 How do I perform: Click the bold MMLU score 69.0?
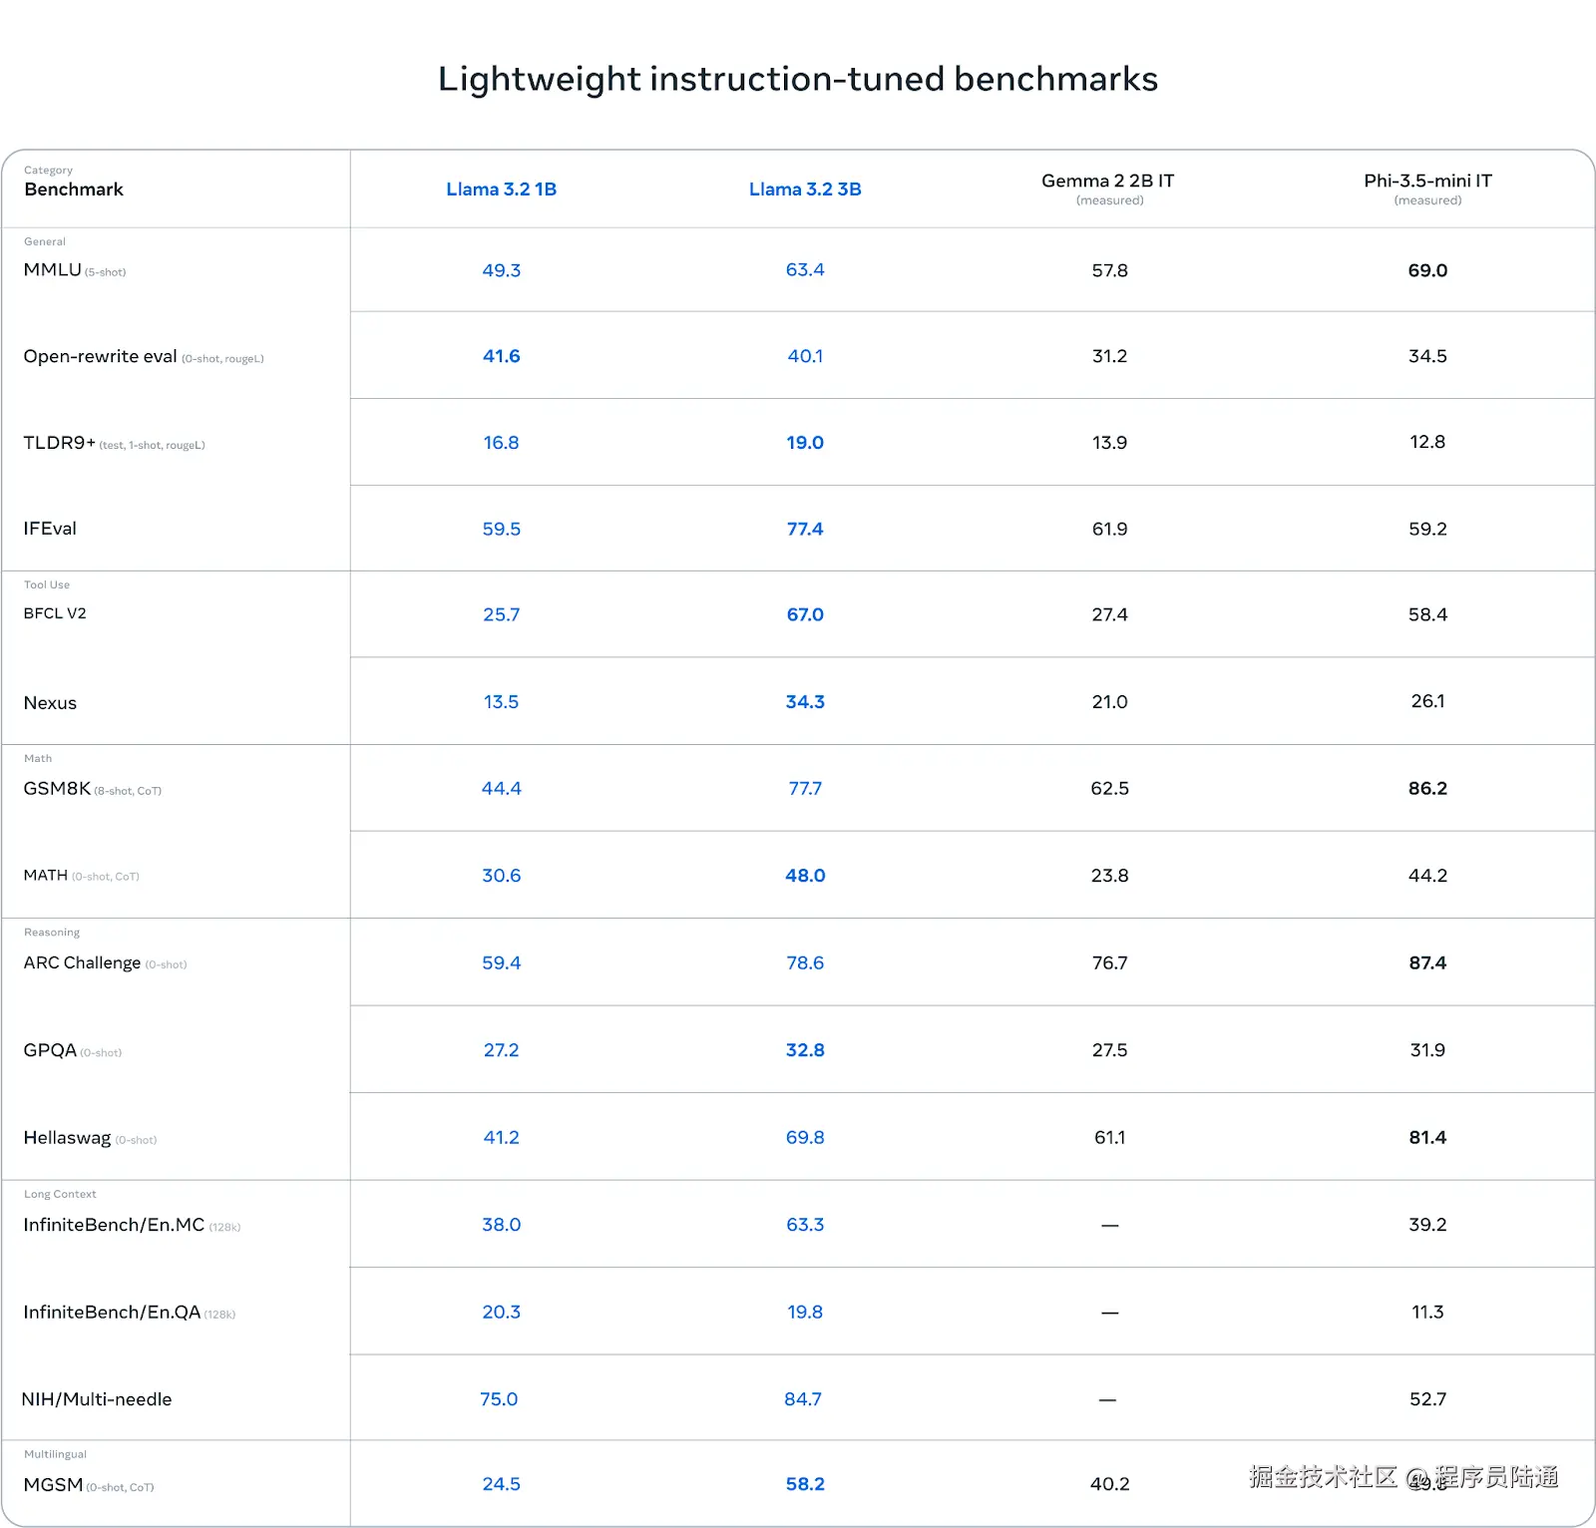click(1427, 270)
